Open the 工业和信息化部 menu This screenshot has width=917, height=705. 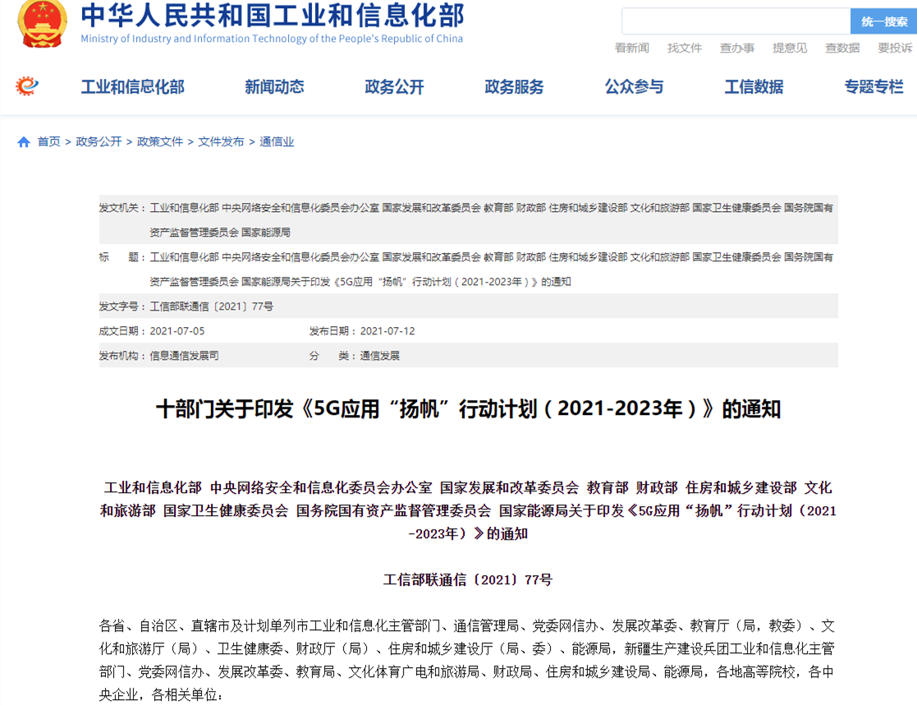132,87
